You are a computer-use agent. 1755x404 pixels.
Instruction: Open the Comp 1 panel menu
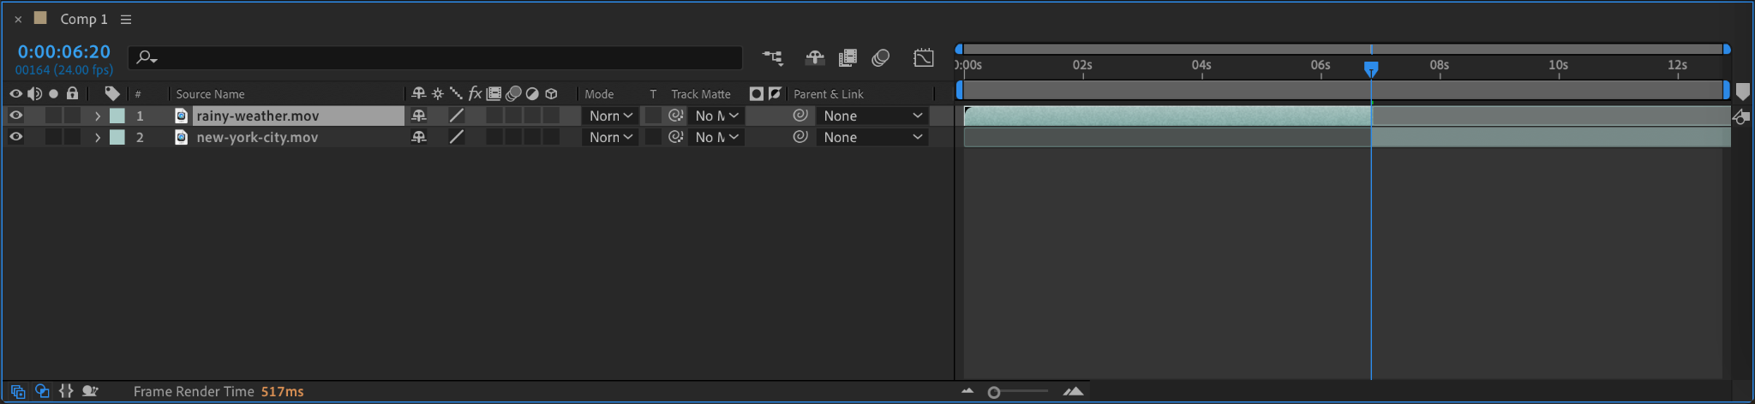pyautogui.click(x=126, y=19)
